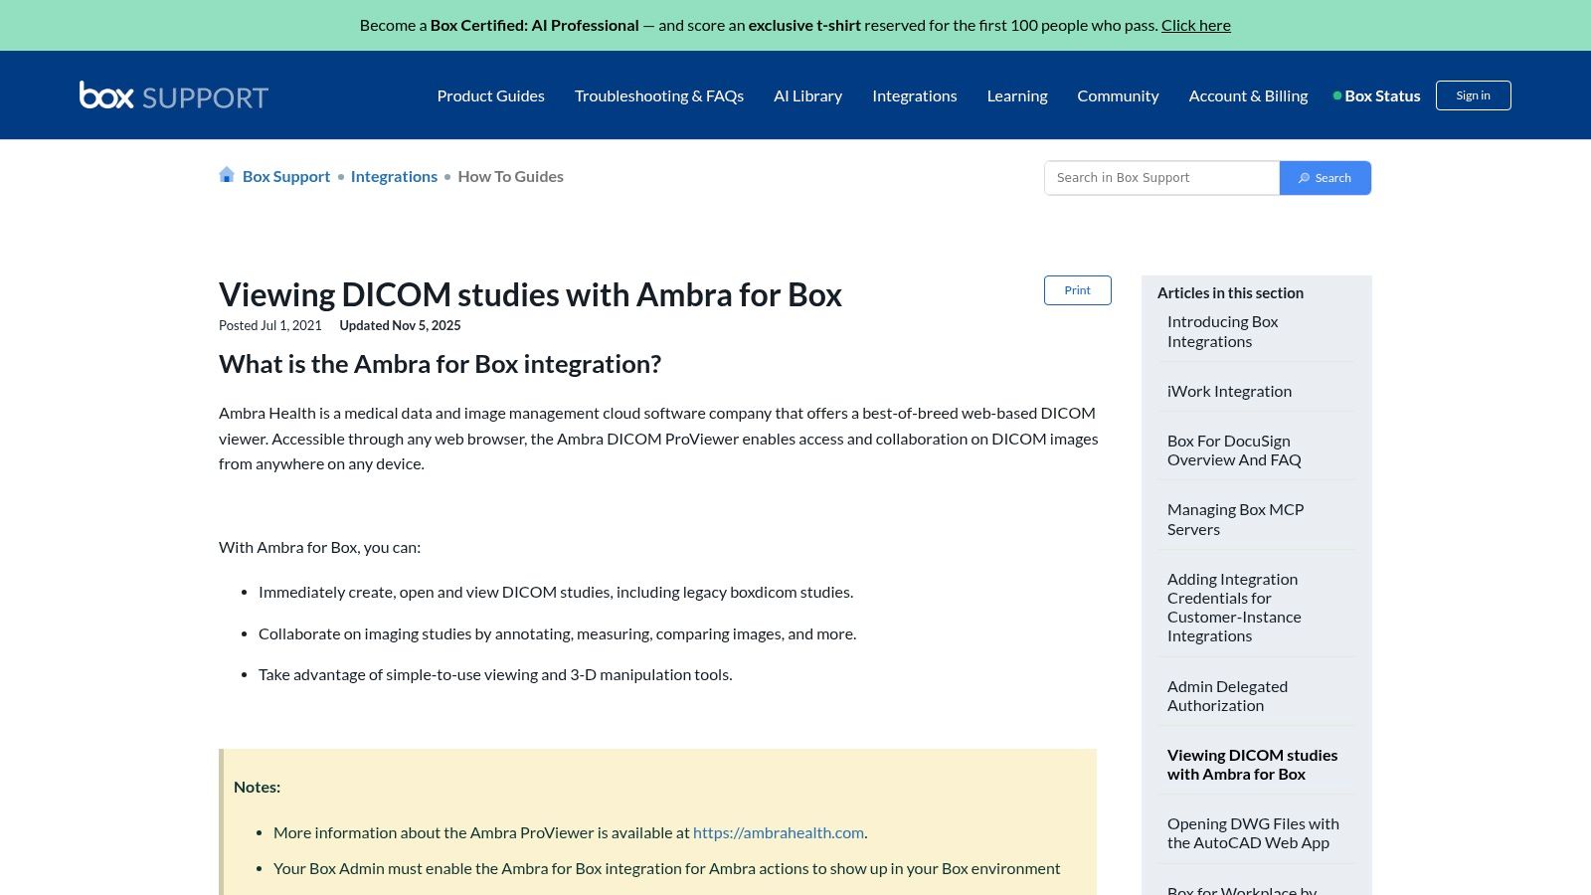Click the Sign in button

coord(1473,94)
